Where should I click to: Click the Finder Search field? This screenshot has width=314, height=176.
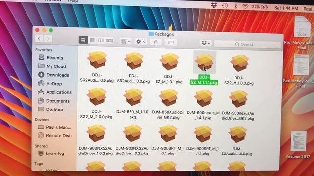(x=247, y=44)
